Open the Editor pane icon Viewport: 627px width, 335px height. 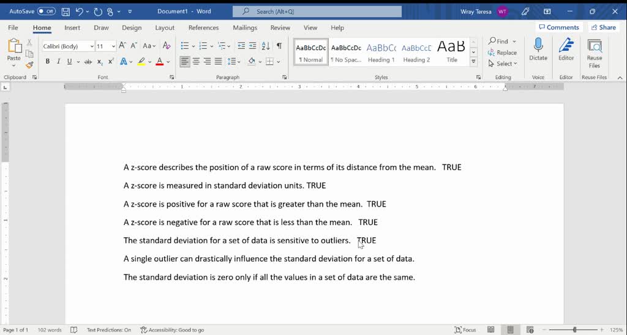click(x=566, y=46)
